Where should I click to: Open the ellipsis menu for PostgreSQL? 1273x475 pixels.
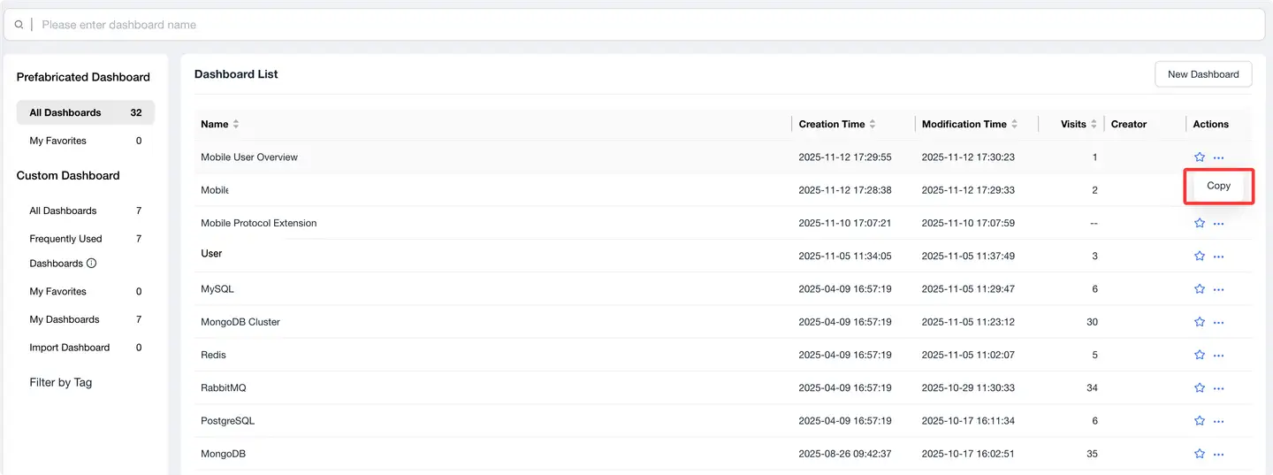[x=1219, y=421]
